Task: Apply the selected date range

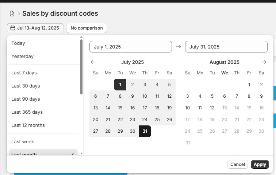Action: pos(260,164)
